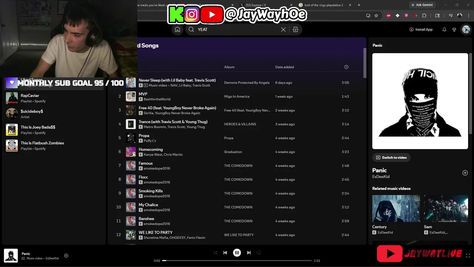
Task: Open Chrome media controls icon
Action: tap(451, 16)
